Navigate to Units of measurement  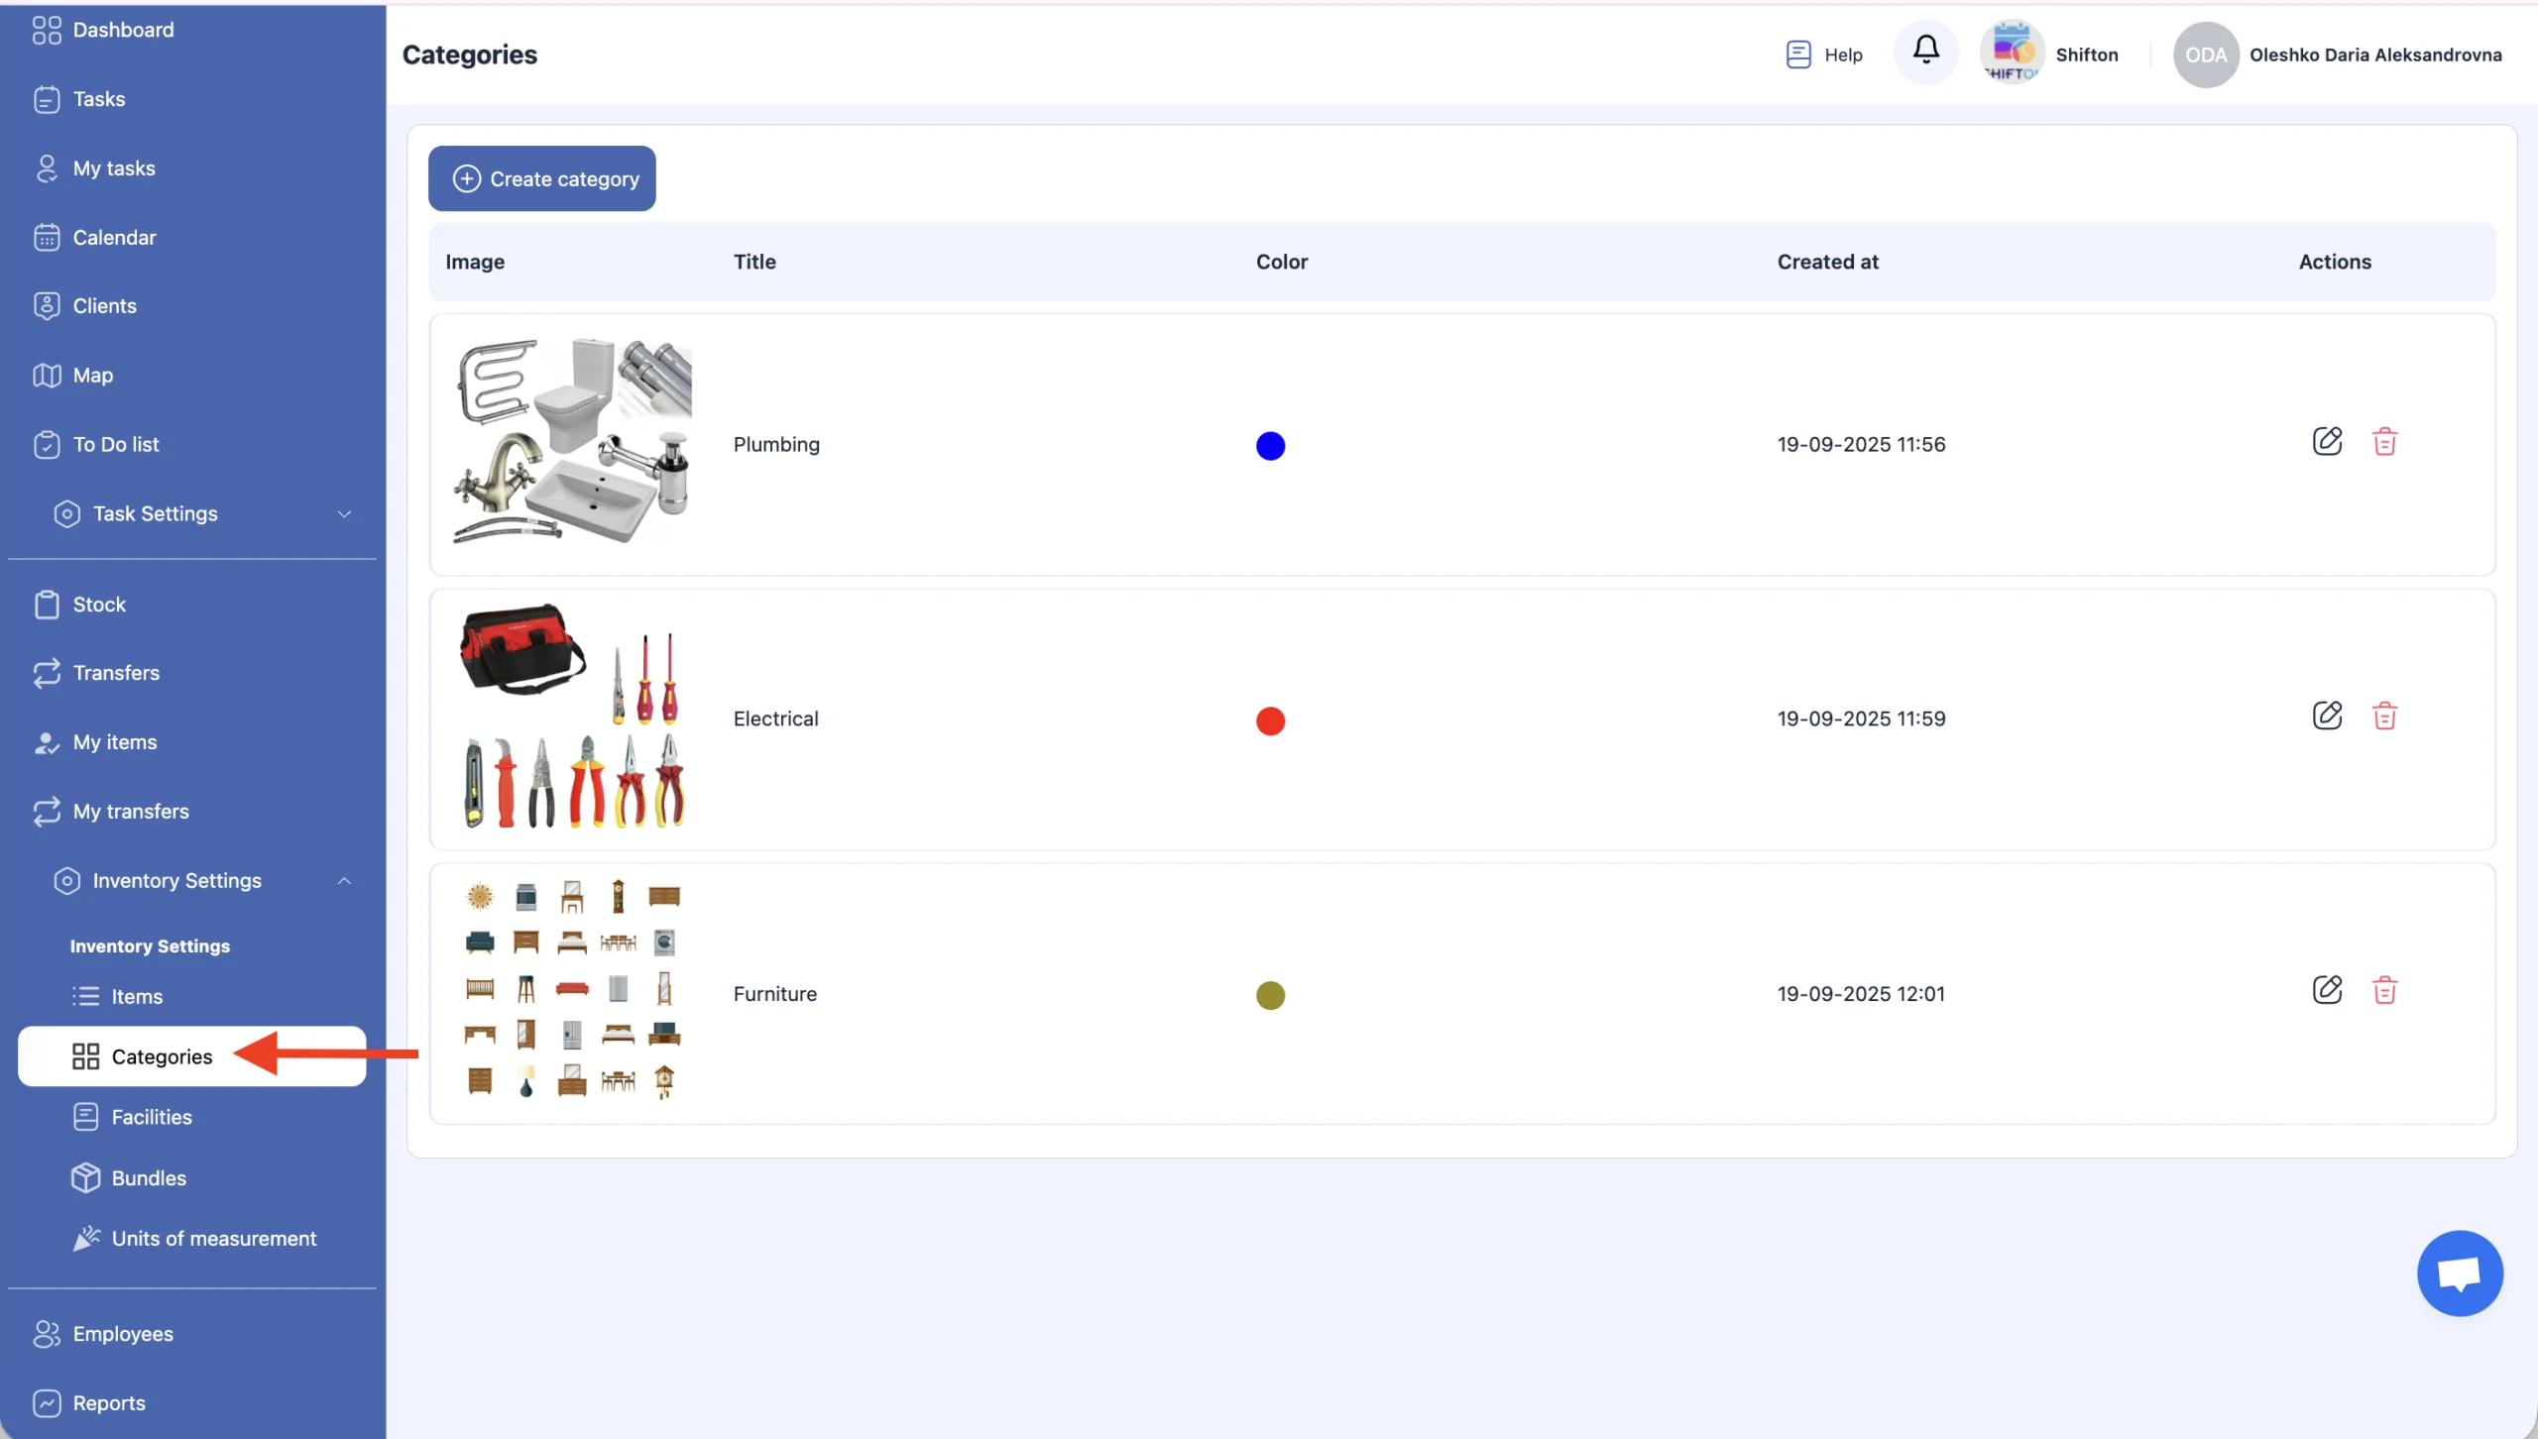(x=213, y=1239)
